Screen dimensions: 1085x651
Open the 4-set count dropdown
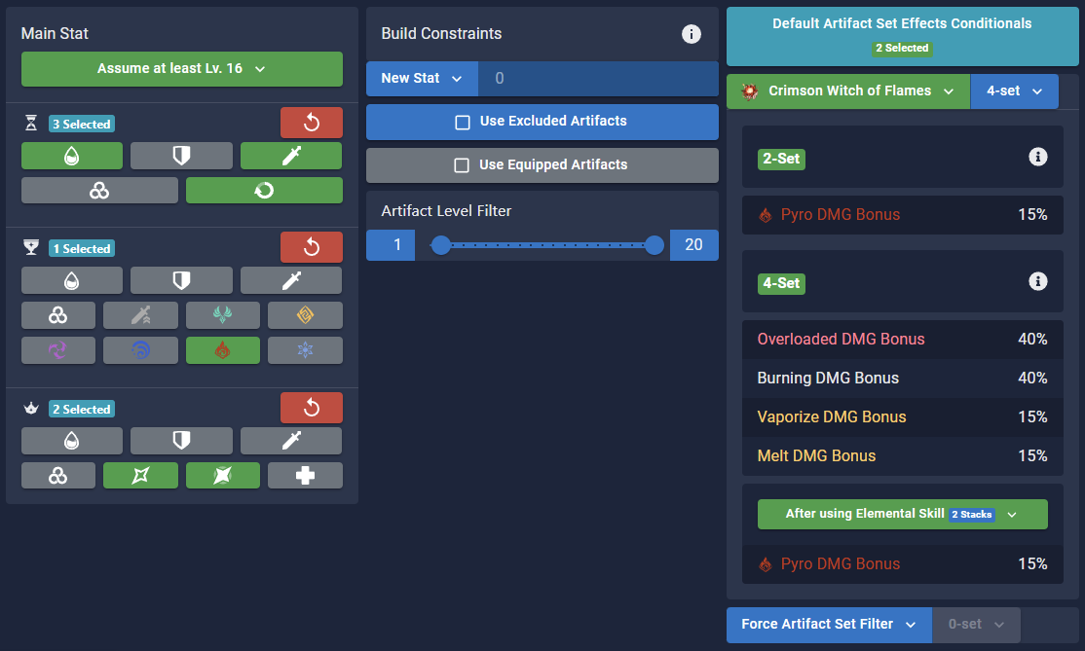pos(1013,90)
